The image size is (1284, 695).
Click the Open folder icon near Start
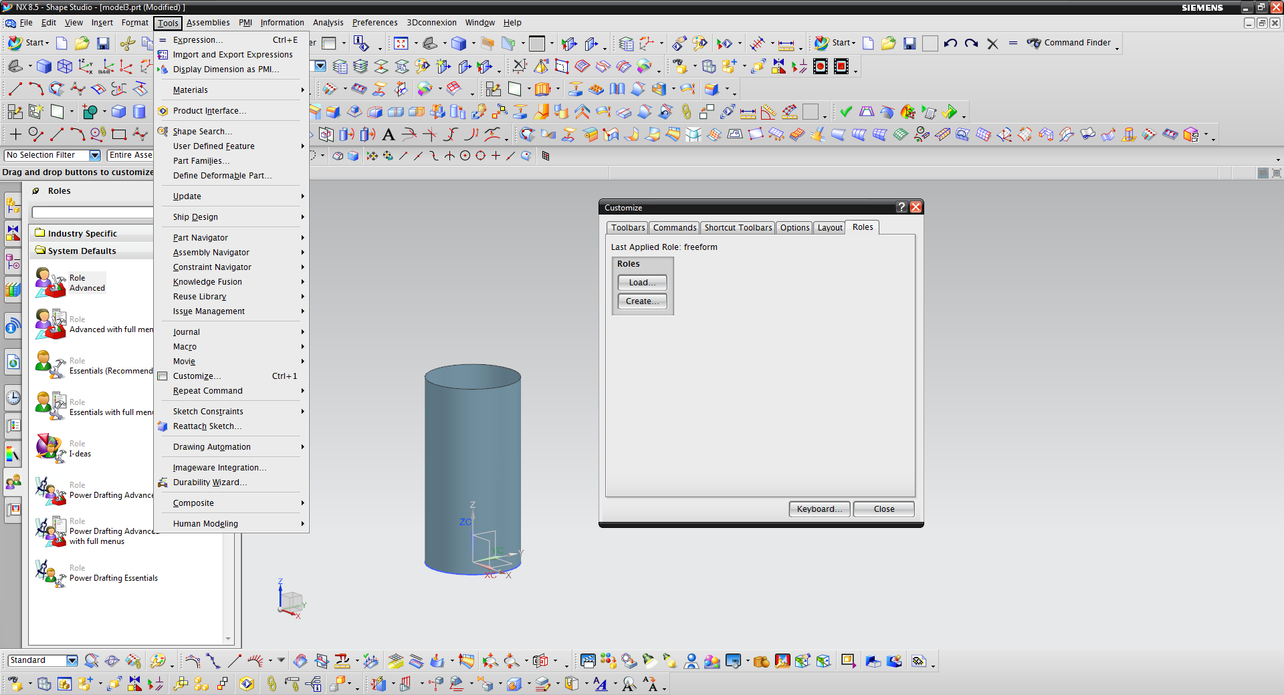[82, 43]
